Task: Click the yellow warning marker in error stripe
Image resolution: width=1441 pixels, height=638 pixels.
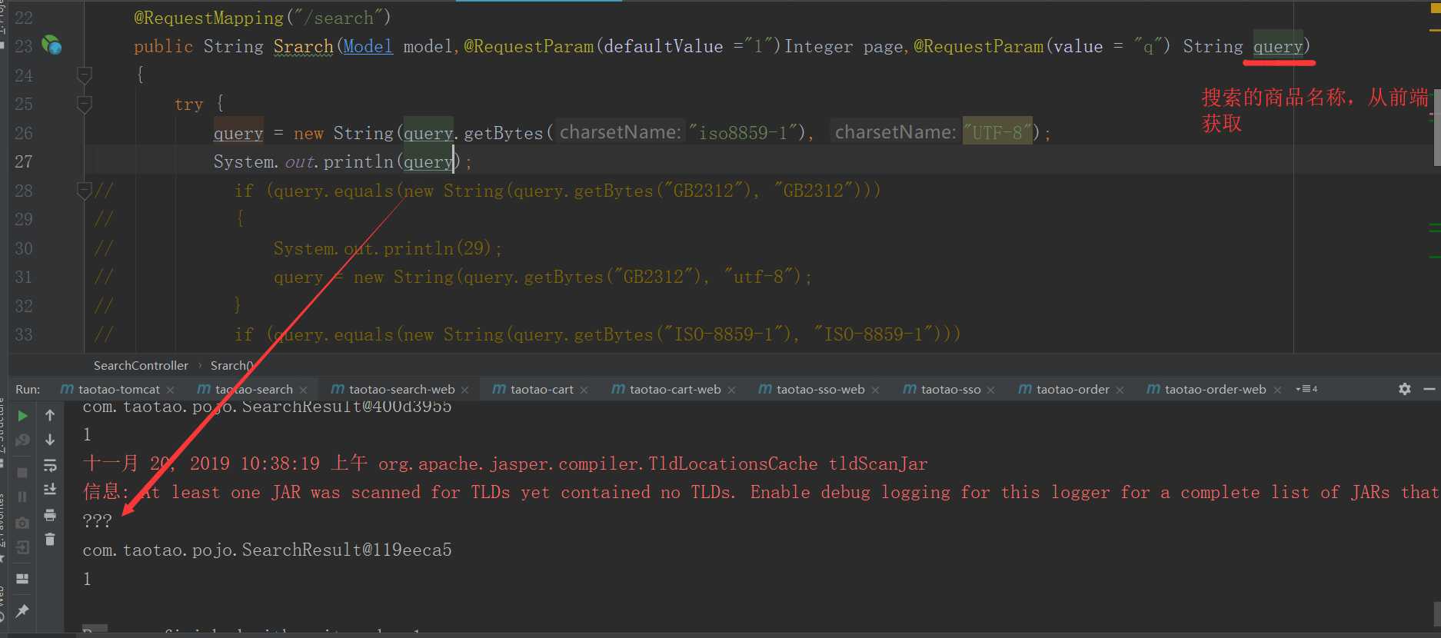Action: coord(1435,7)
